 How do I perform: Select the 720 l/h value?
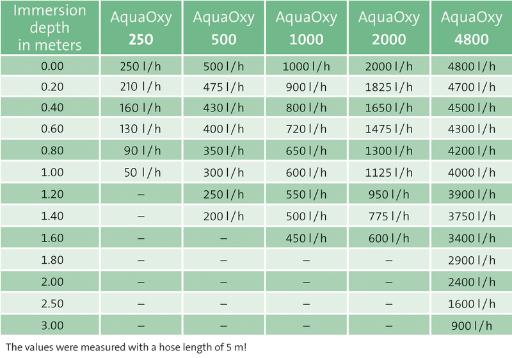pyautogui.click(x=307, y=129)
